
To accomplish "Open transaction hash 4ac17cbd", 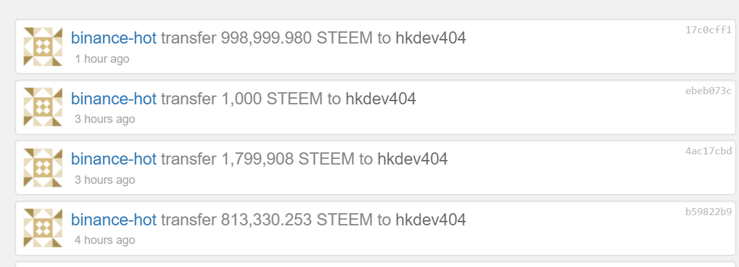I will 708,151.
